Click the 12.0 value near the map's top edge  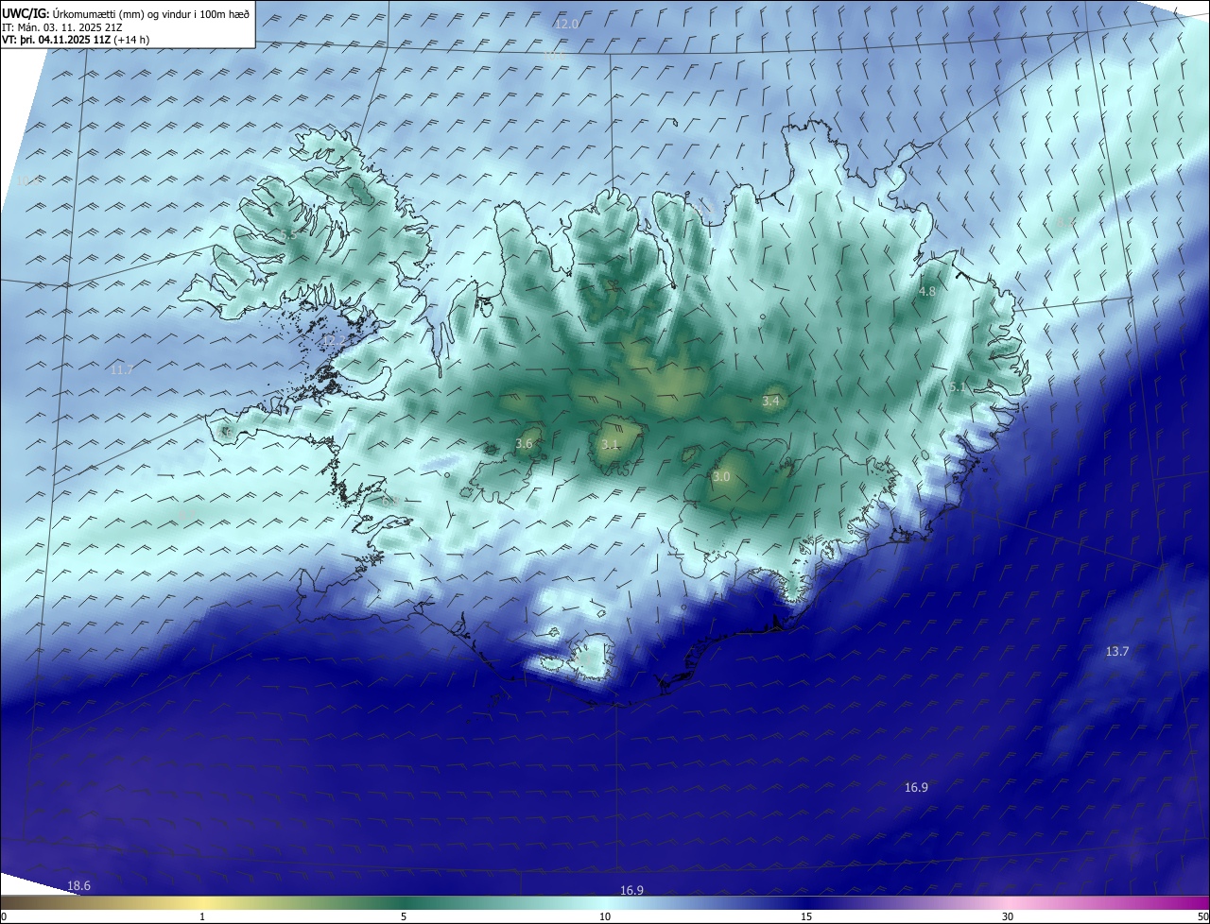click(566, 24)
